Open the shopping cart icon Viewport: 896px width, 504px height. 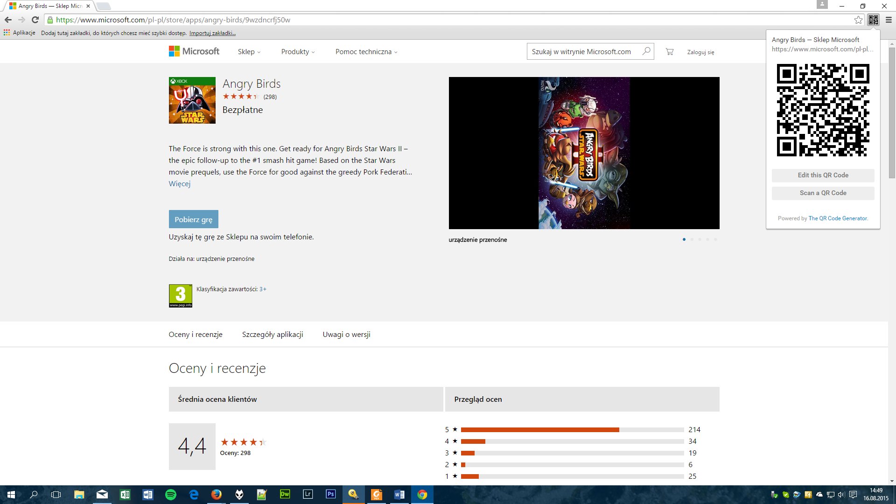670,52
